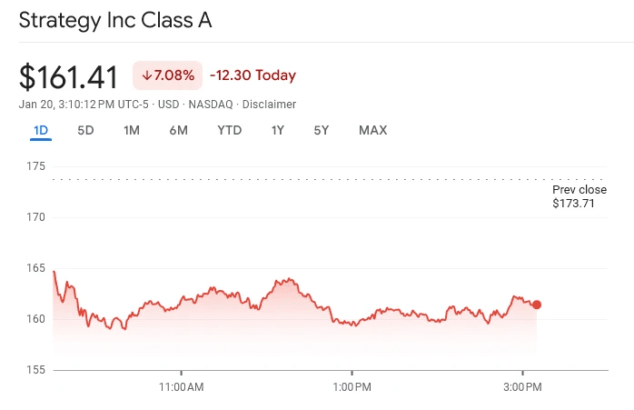This screenshot has height=410, width=634.
Task: Click the $161.41 price figure
Action: click(x=68, y=76)
